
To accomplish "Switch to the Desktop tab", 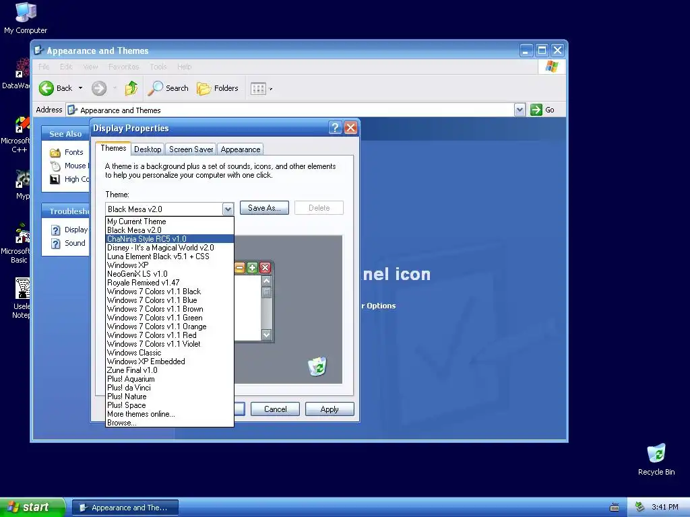I will click(x=148, y=149).
